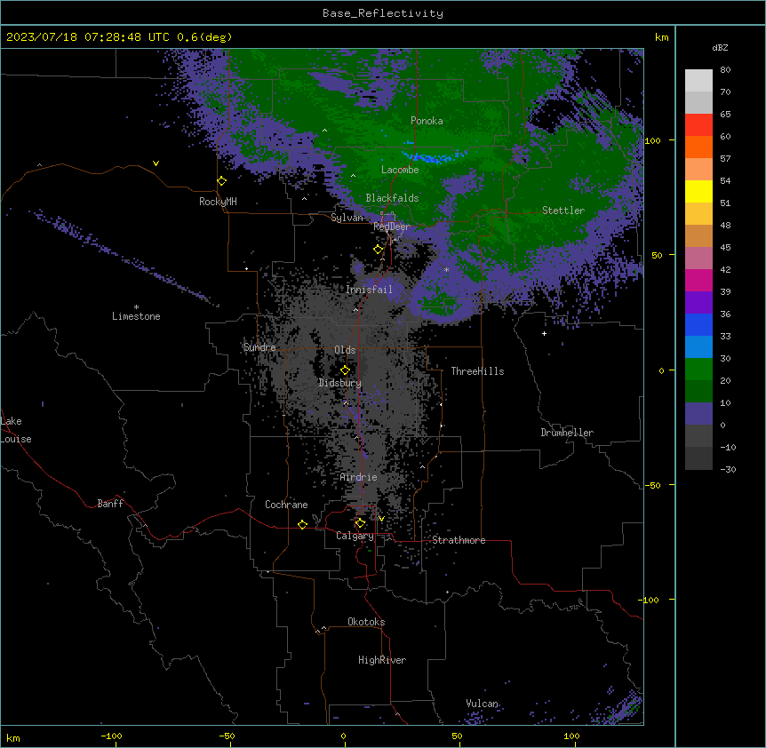The height and width of the screenshot is (748, 766).
Task: Pick the orange 57-60 dBZ swatch
Action: click(698, 147)
